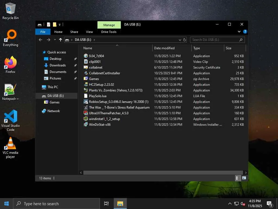Open the View ribbon tab
This screenshot has height=209, width=278.
pos(89,32)
